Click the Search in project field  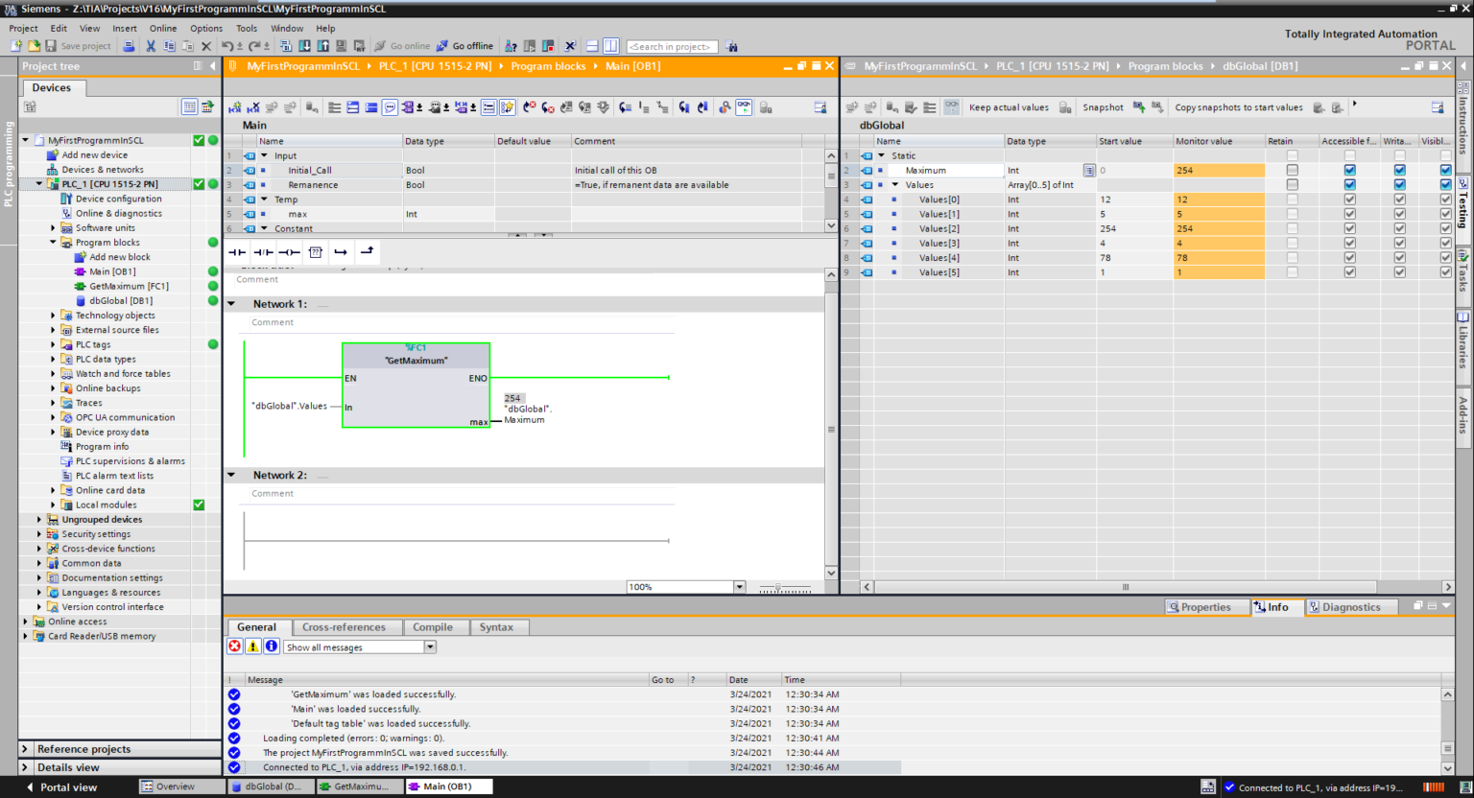[x=672, y=45]
